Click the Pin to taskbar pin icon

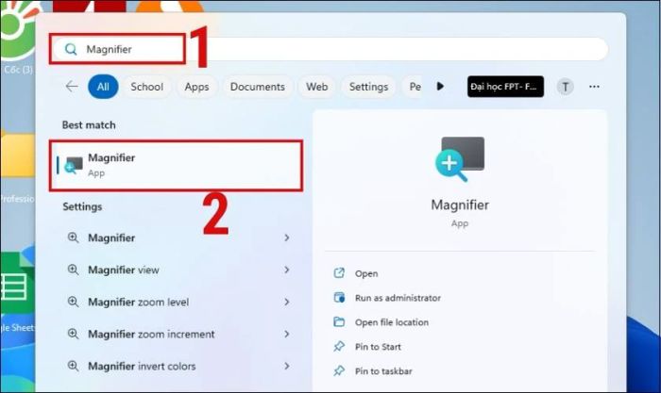339,370
